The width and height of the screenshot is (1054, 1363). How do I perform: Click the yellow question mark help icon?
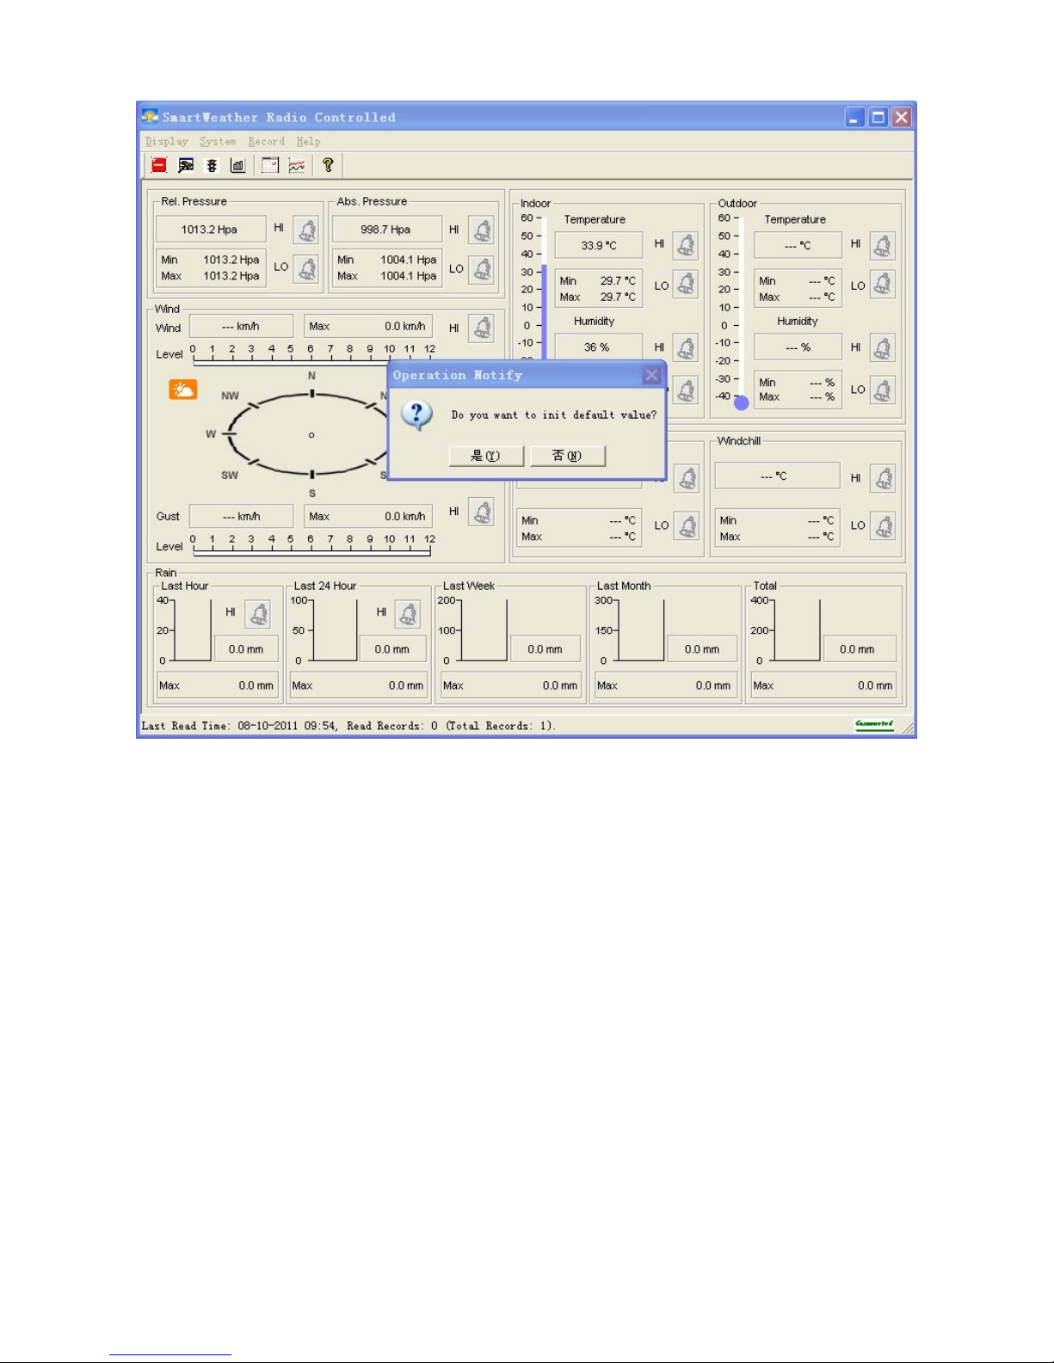click(x=328, y=165)
